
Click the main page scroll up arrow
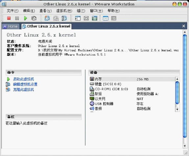pyautogui.click(x=185, y=32)
